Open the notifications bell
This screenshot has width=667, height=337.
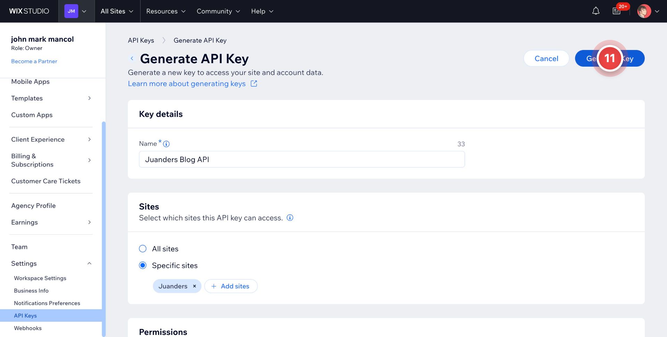point(596,11)
